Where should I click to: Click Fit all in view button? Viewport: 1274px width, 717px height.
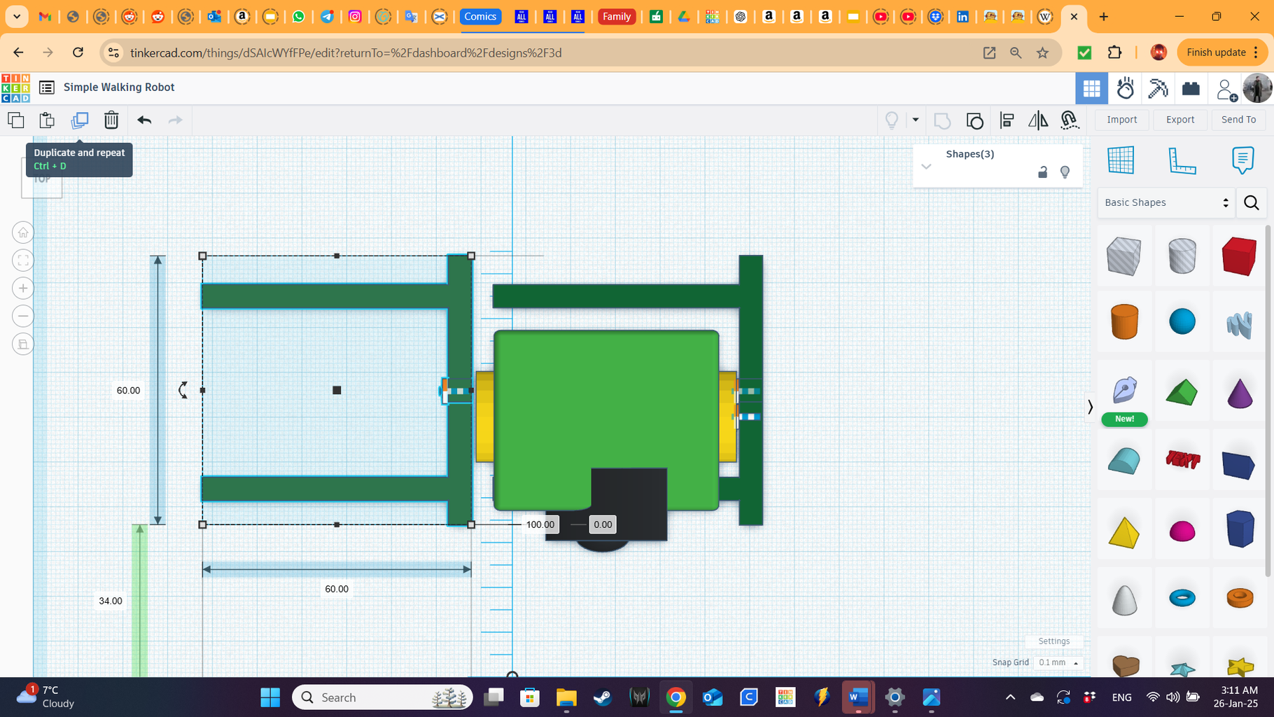point(23,260)
